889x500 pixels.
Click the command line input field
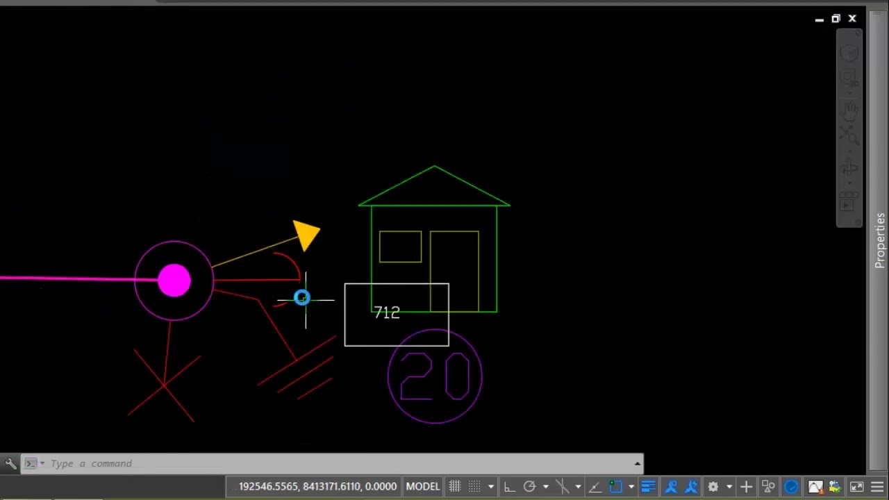(339, 463)
